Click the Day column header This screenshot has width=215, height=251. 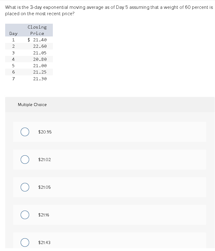click(13, 33)
